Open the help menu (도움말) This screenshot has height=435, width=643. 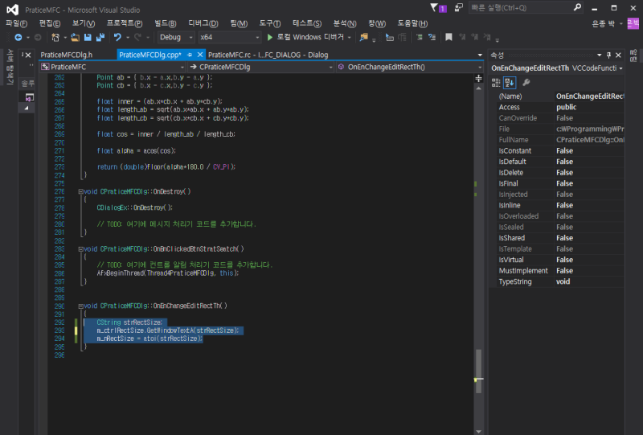click(x=412, y=23)
